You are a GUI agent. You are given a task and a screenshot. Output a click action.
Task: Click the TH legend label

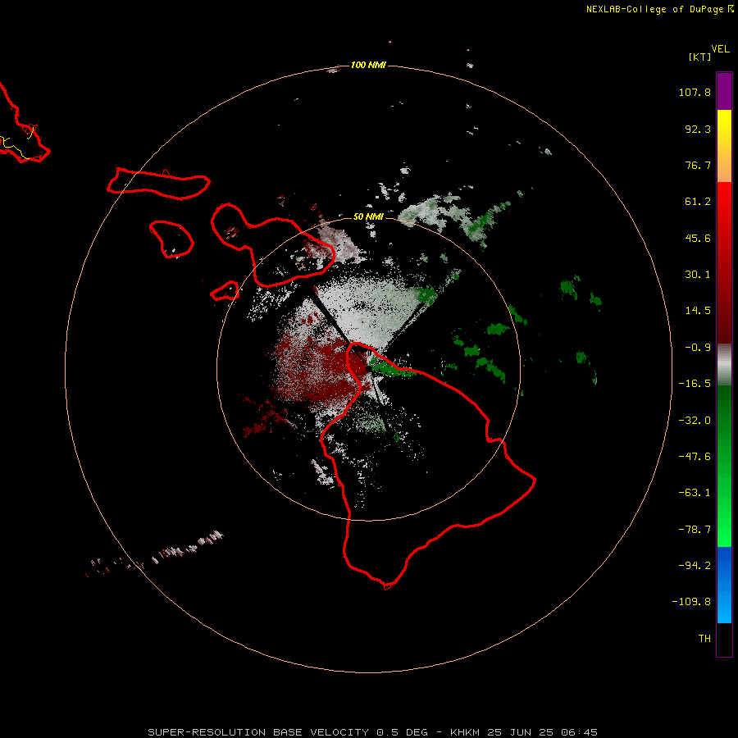tap(704, 639)
